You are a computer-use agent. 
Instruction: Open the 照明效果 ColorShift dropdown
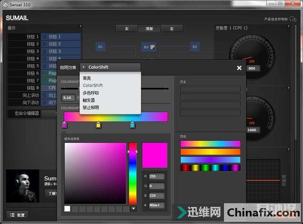[x=110, y=67]
